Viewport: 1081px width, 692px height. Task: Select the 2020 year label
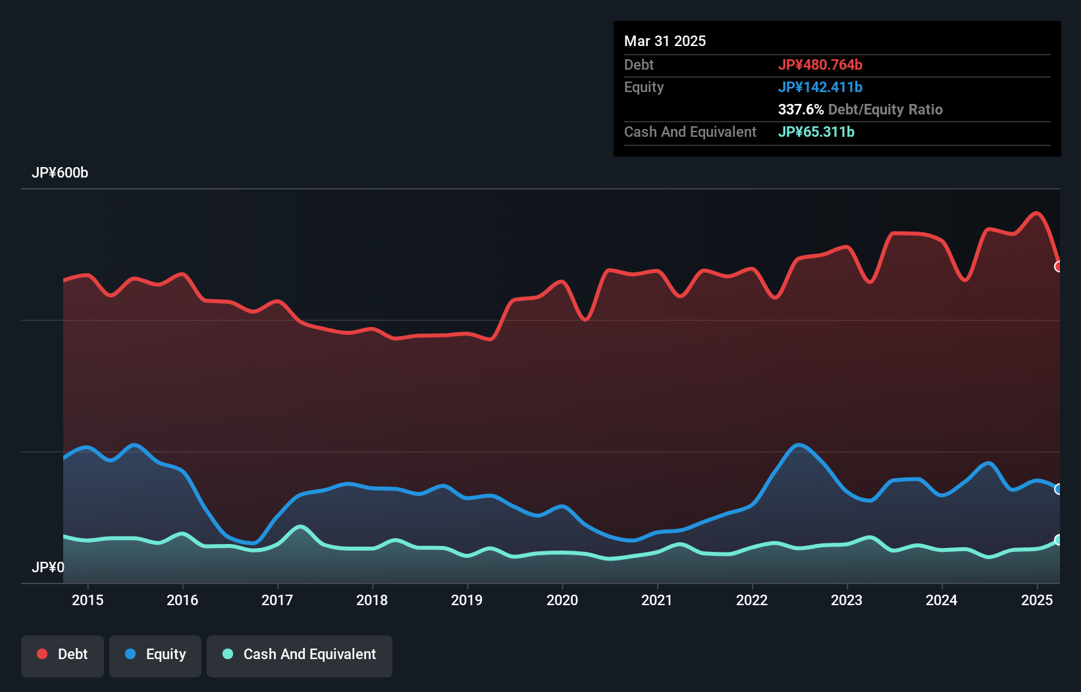coord(563,600)
